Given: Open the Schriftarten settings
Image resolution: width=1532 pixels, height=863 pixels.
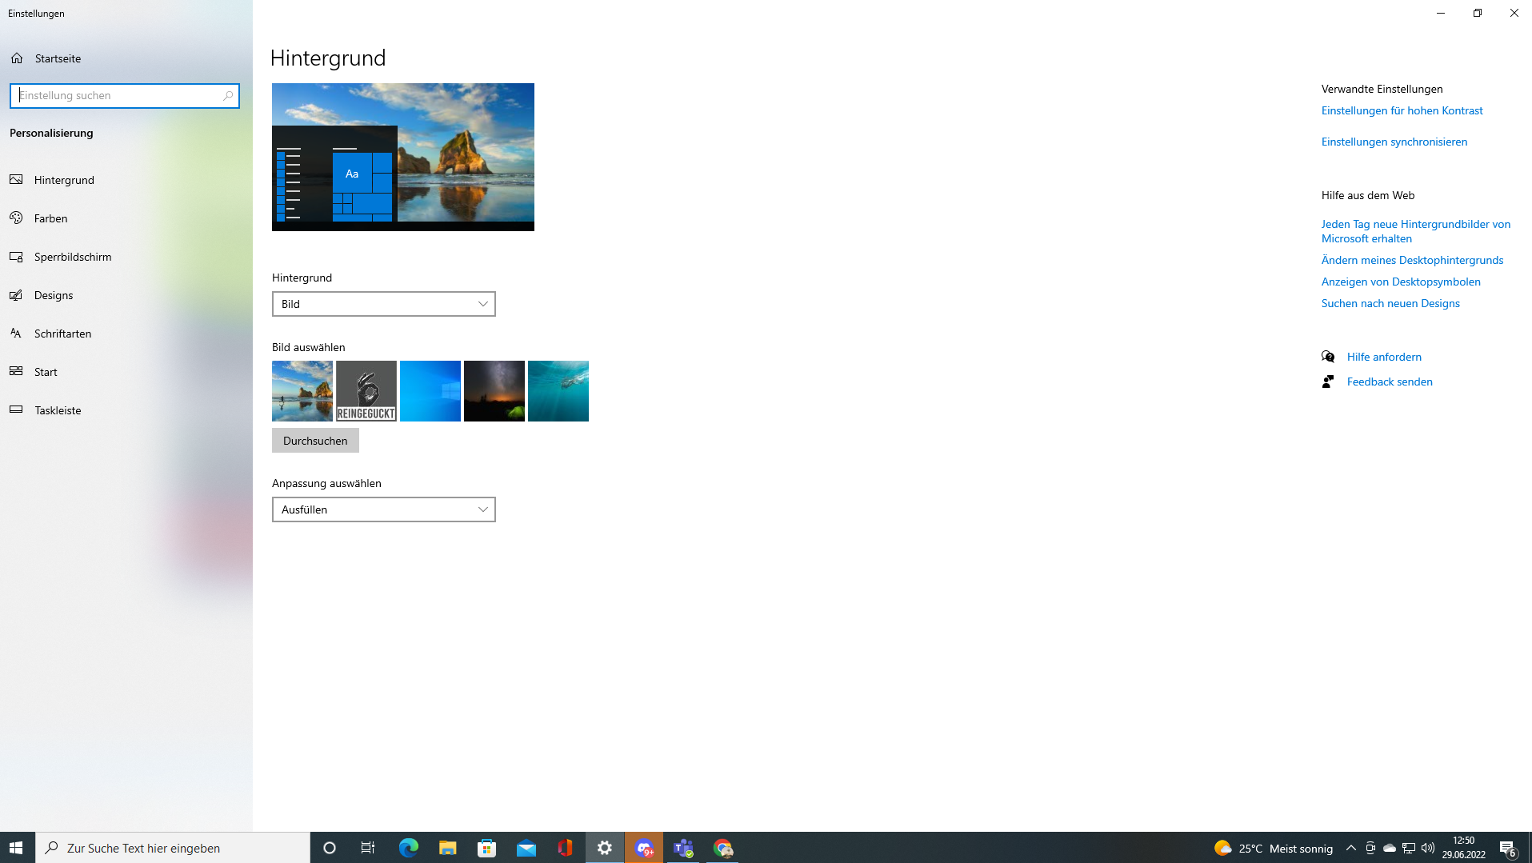Looking at the screenshot, I should click(62, 333).
